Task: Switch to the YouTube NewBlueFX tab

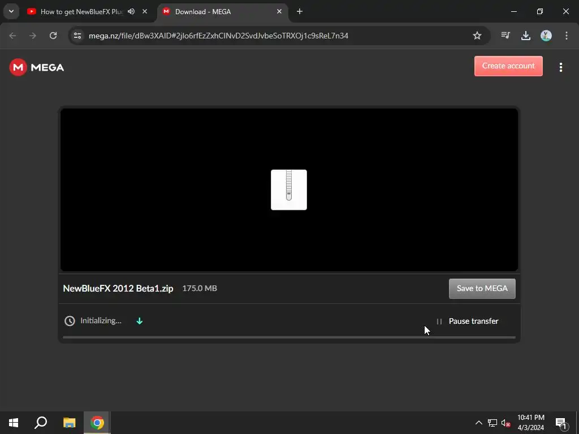Action: point(81,12)
